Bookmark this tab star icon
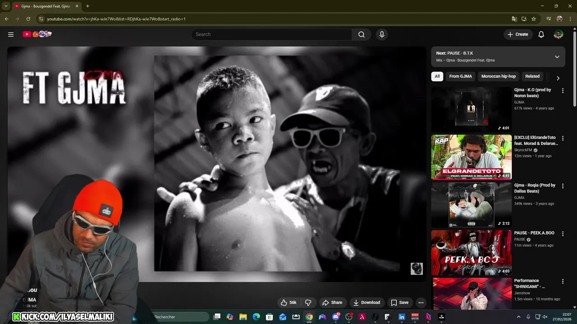 [534, 19]
